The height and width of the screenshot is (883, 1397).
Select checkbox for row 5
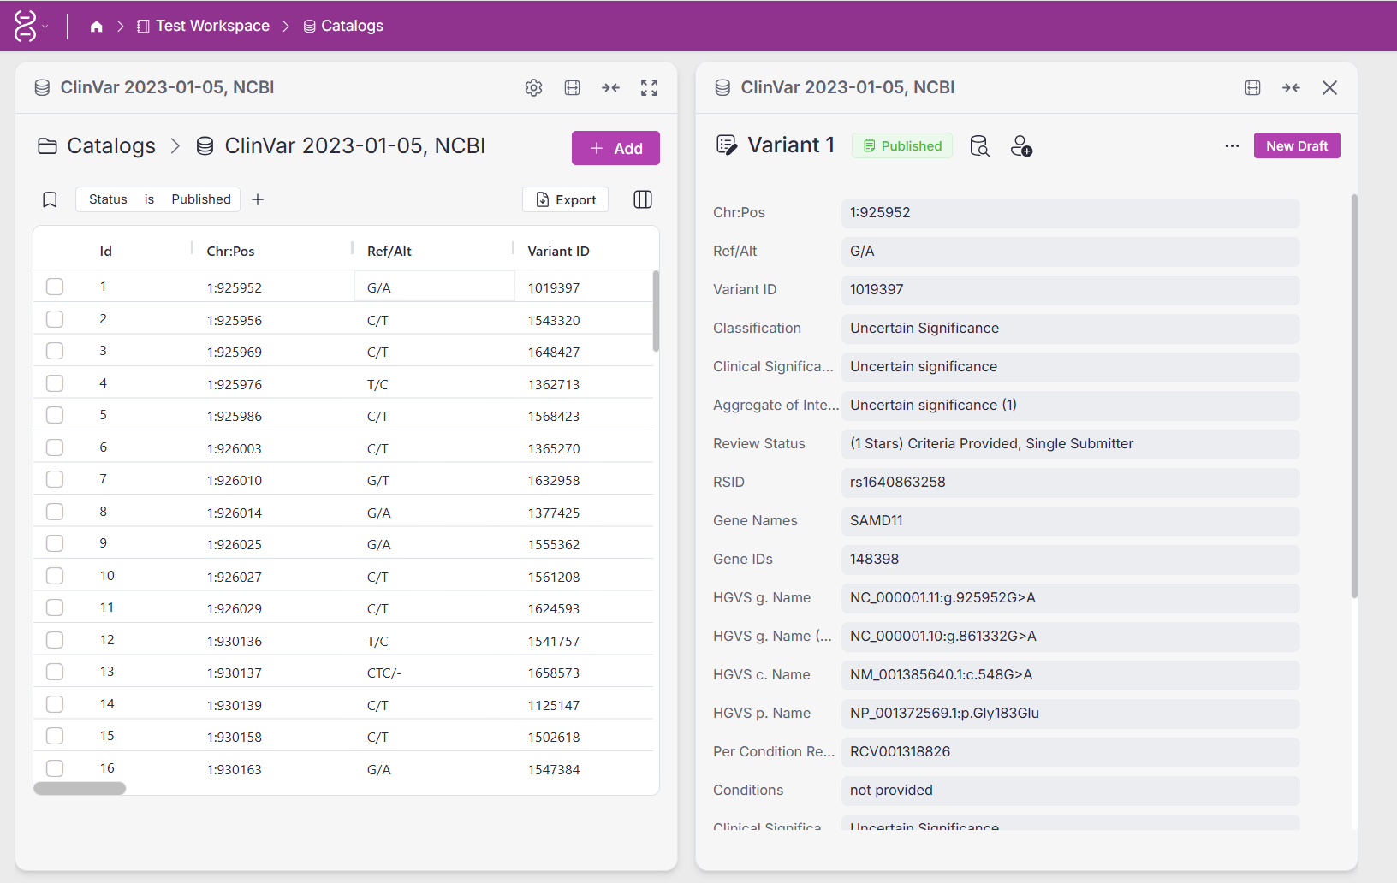(x=55, y=415)
